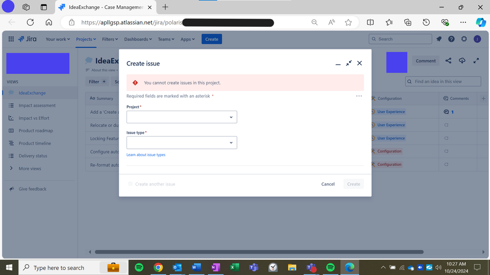Click the scrollbar left arrow
This screenshot has width=490, height=275.
point(90,252)
